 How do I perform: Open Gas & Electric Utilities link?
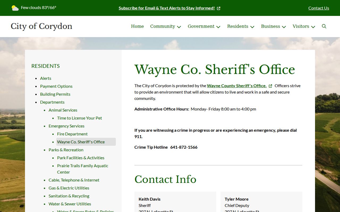[69, 188]
